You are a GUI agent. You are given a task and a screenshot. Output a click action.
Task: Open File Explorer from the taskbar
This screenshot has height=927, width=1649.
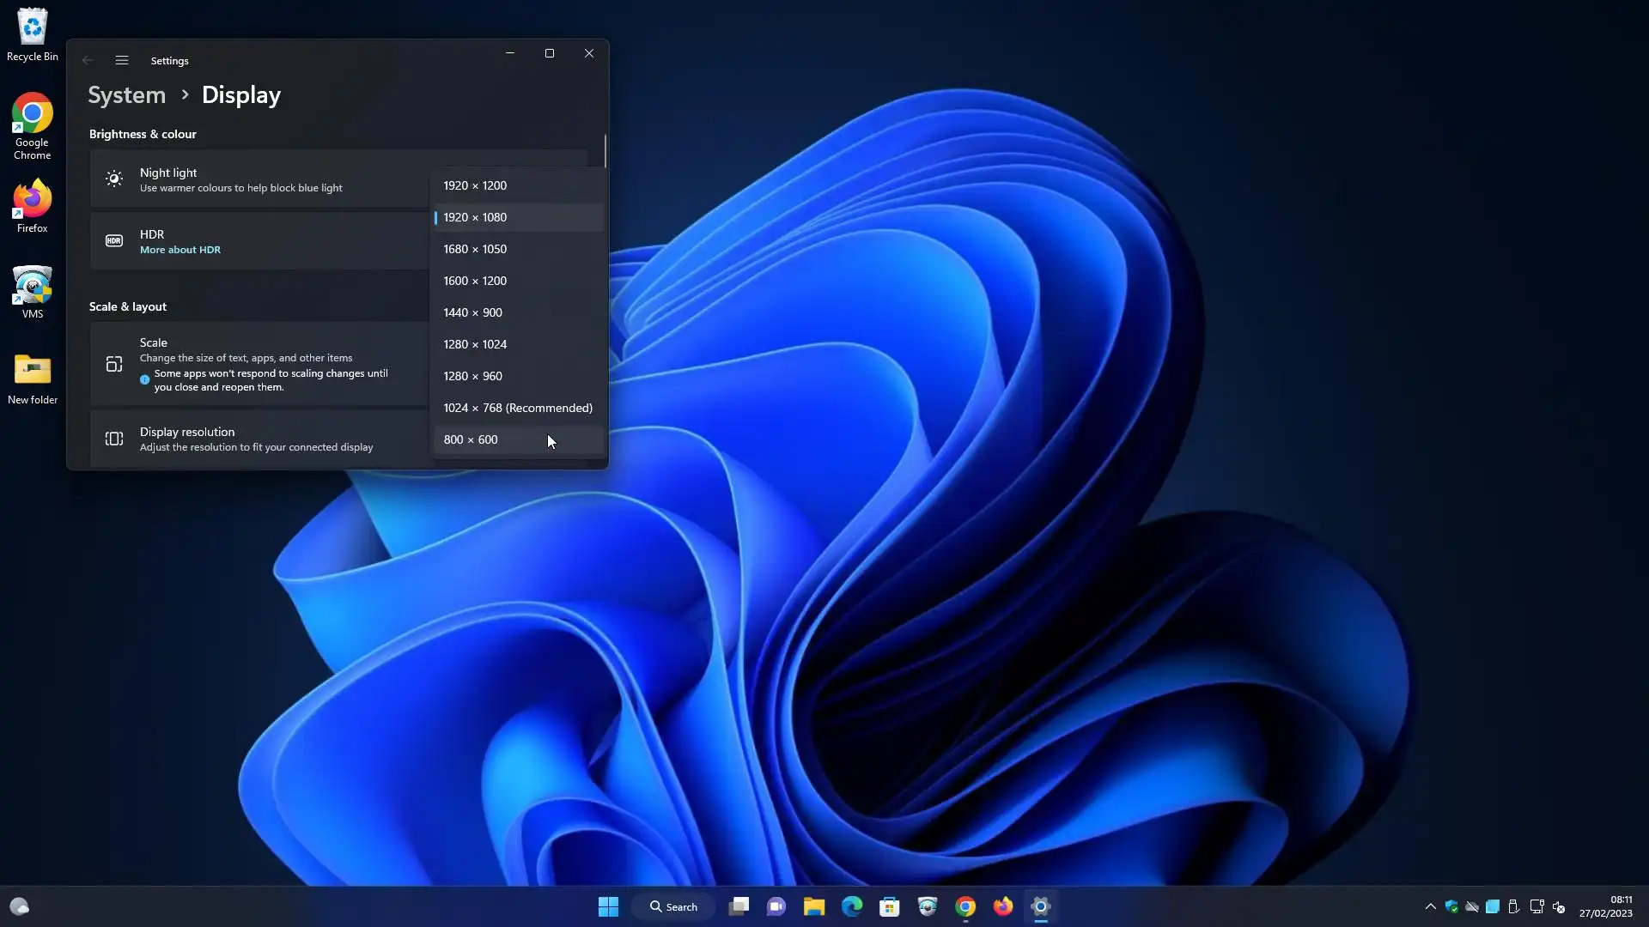(813, 907)
